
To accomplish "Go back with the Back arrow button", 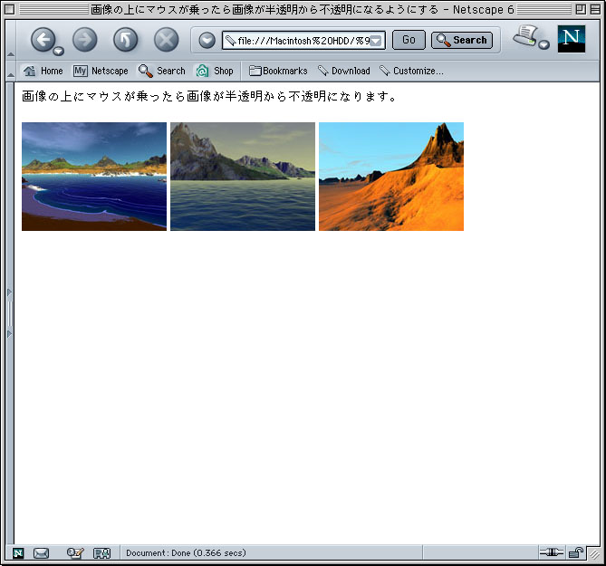I will point(43,40).
